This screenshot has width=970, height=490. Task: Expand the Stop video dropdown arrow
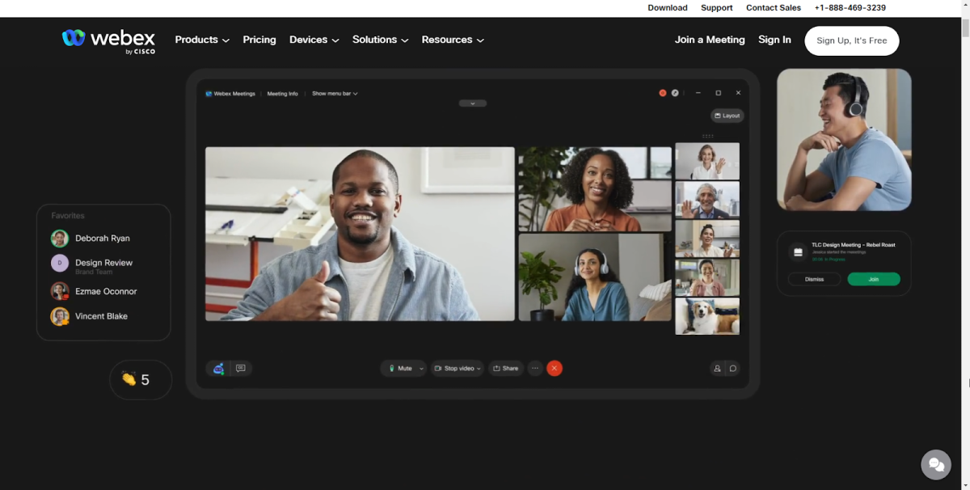point(479,368)
